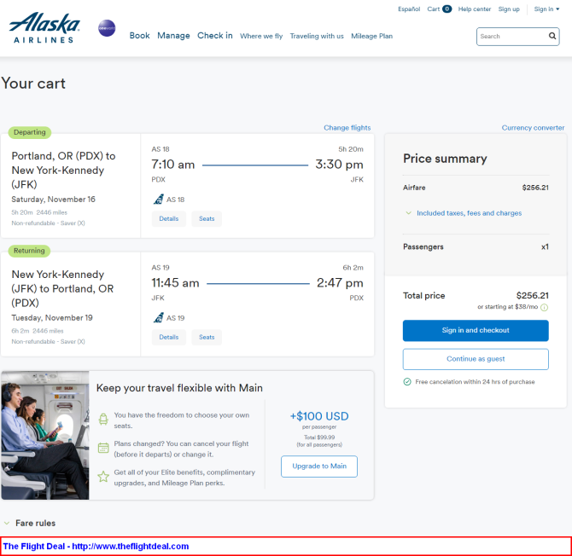Choose Seats for flight AS 18
Image resolution: width=572 pixels, height=556 pixels.
pos(207,218)
